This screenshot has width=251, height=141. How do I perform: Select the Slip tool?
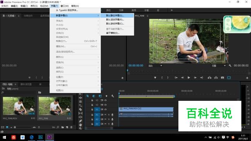coord(81,113)
